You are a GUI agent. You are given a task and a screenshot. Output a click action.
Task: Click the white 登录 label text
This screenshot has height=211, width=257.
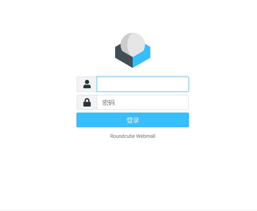click(133, 120)
